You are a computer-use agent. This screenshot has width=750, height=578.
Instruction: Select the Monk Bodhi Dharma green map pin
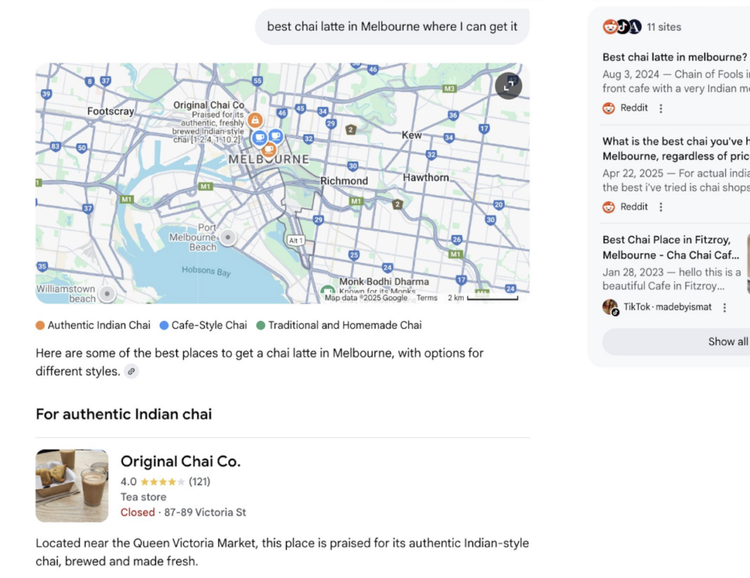327,292
